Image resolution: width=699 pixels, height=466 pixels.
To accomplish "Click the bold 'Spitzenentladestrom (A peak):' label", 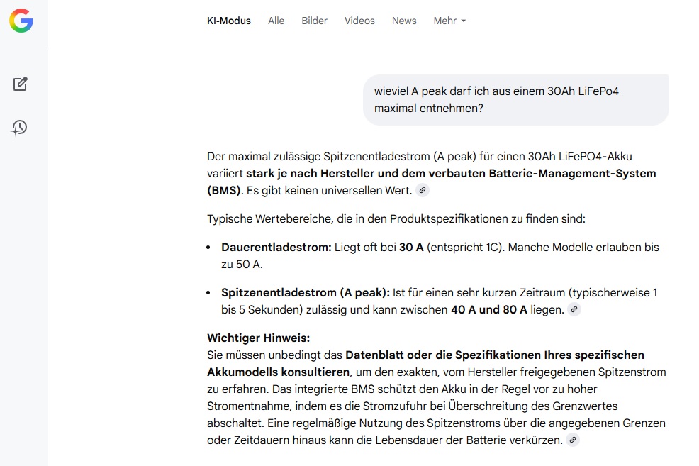I will click(x=305, y=292).
